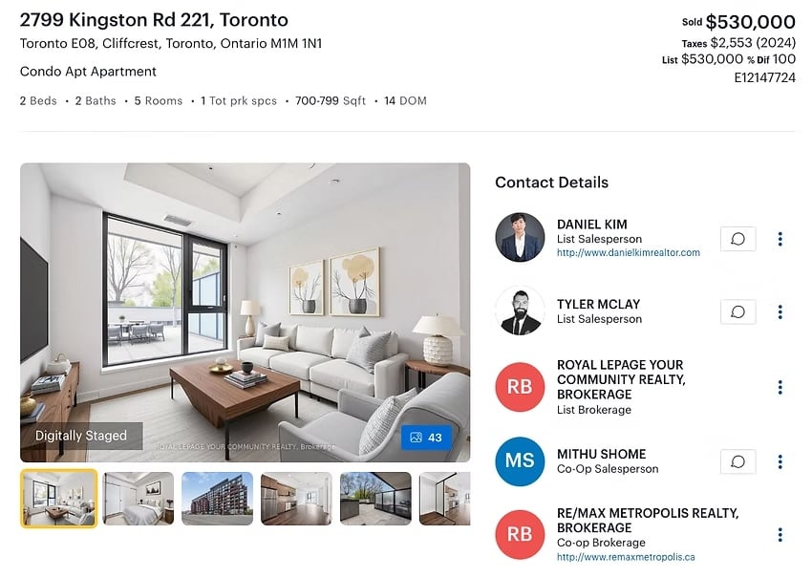Open the 43 photos gallery badge
This screenshot has width=812, height=578.
pyautogui.click(x=426, y=438)
